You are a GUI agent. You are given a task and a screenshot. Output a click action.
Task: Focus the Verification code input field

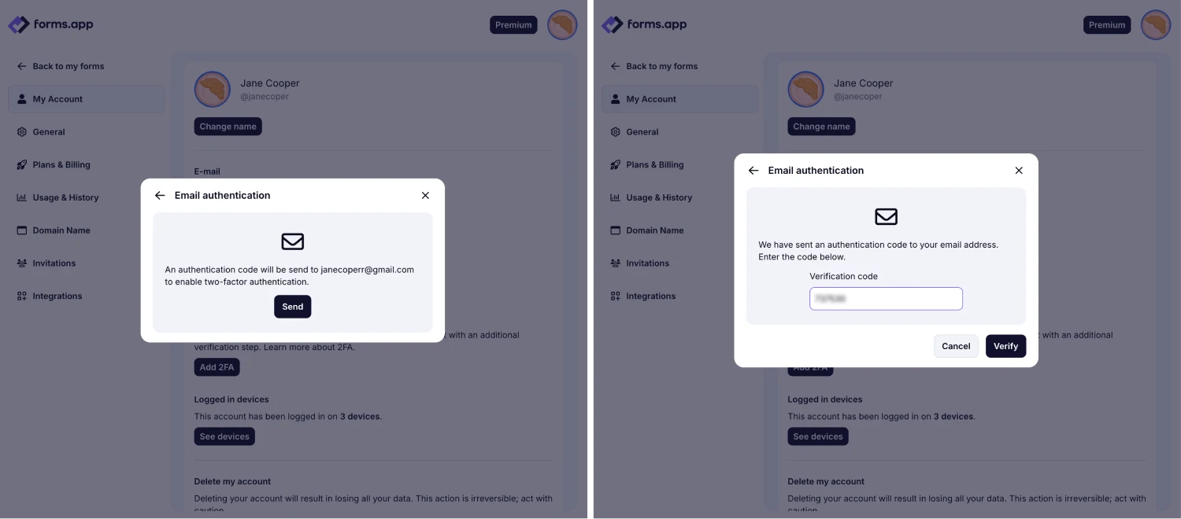point(886,299)
